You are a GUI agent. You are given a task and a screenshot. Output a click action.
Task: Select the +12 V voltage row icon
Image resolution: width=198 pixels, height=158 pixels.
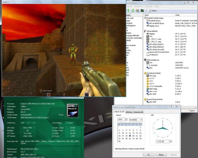coord(148,84)
